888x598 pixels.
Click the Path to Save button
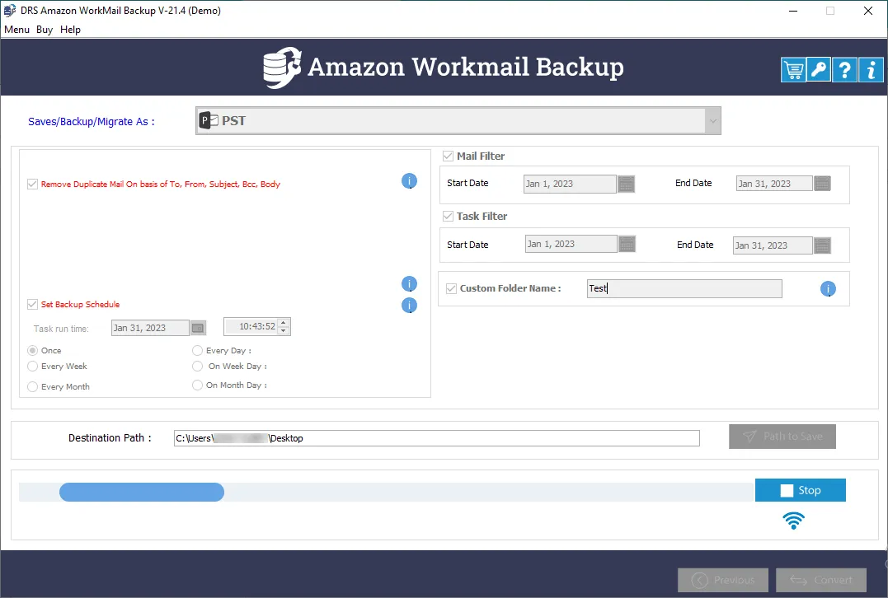click(782, 437)
